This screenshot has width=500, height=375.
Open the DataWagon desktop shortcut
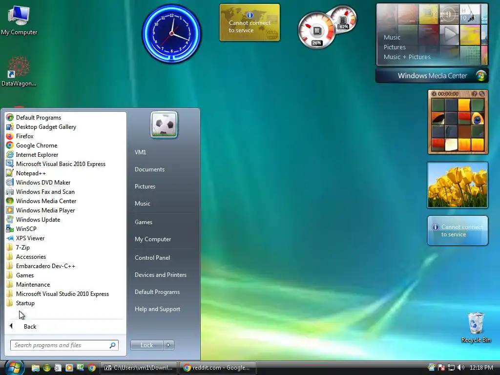click(x=19, y=71)
